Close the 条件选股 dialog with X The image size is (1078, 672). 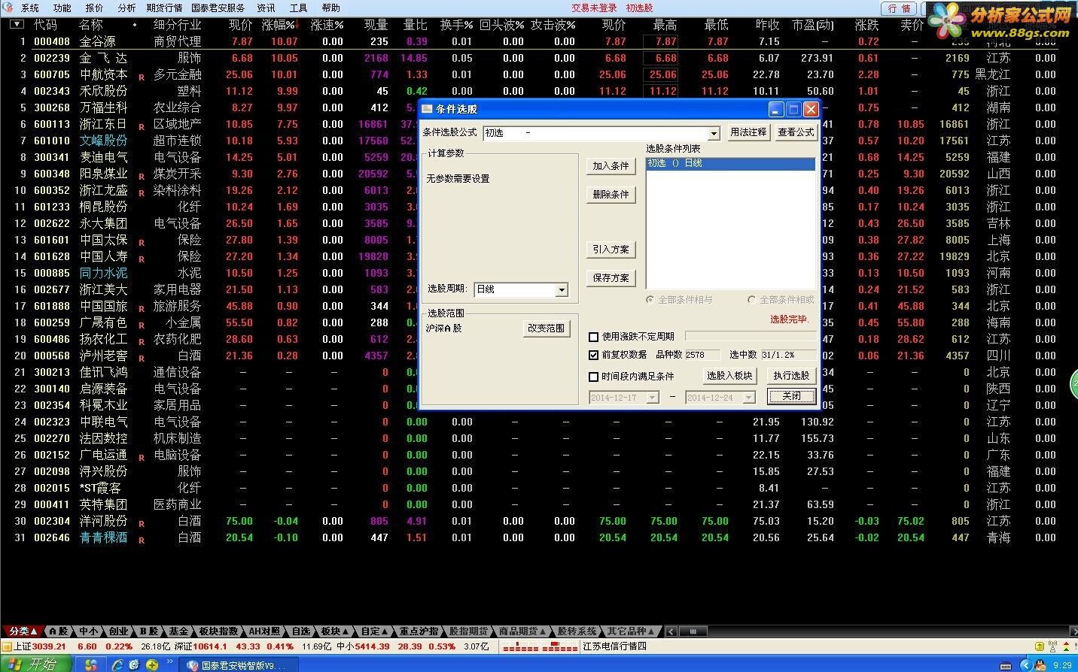tap(811, 109)
